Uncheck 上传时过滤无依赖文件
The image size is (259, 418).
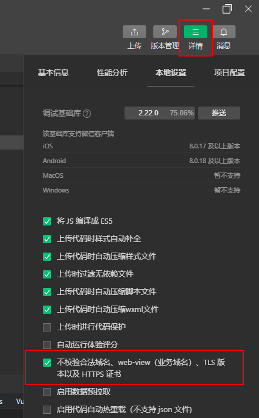click(47, 274)
